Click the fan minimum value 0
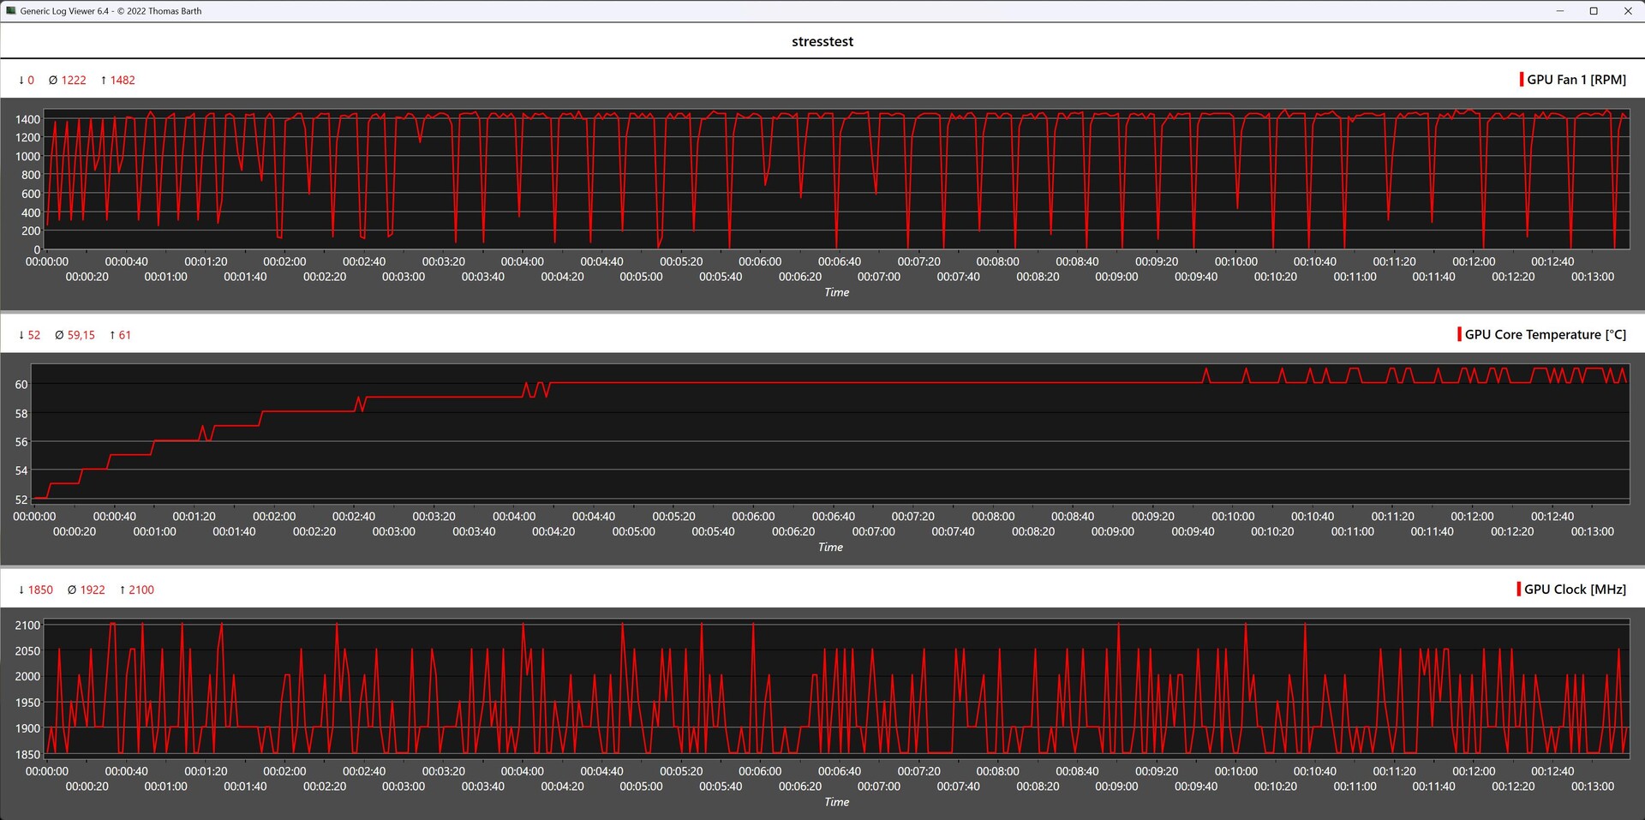This screenshot has height=820, width=1645. pyautogui.click(x=30, y=81)
